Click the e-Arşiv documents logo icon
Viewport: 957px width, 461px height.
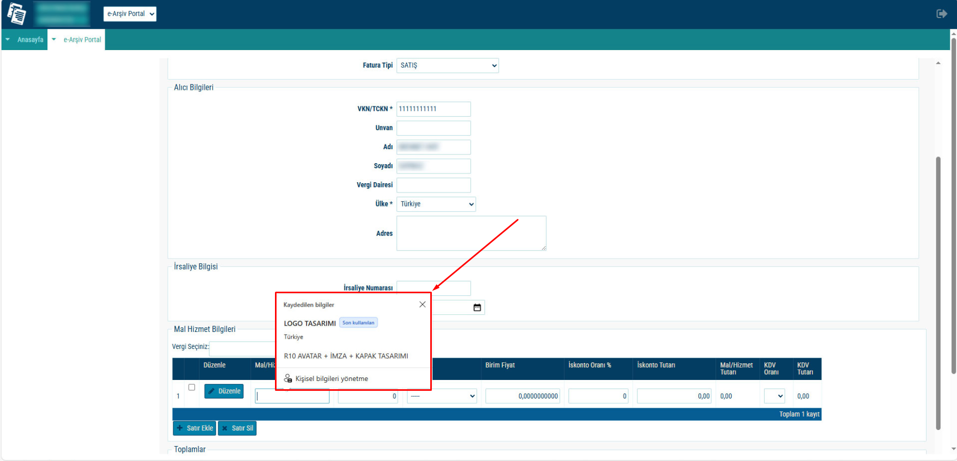(17, 14)
